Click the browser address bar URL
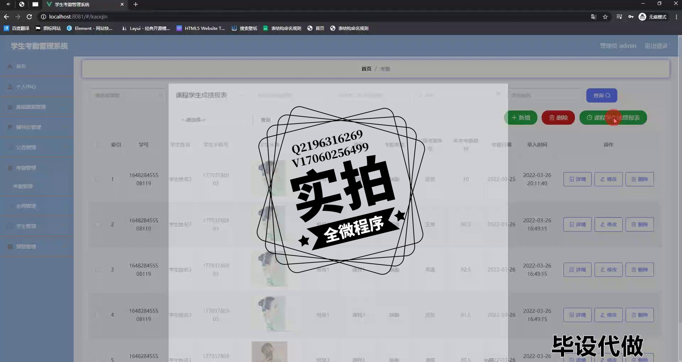682x362 pixels. (x=78, y=17)
